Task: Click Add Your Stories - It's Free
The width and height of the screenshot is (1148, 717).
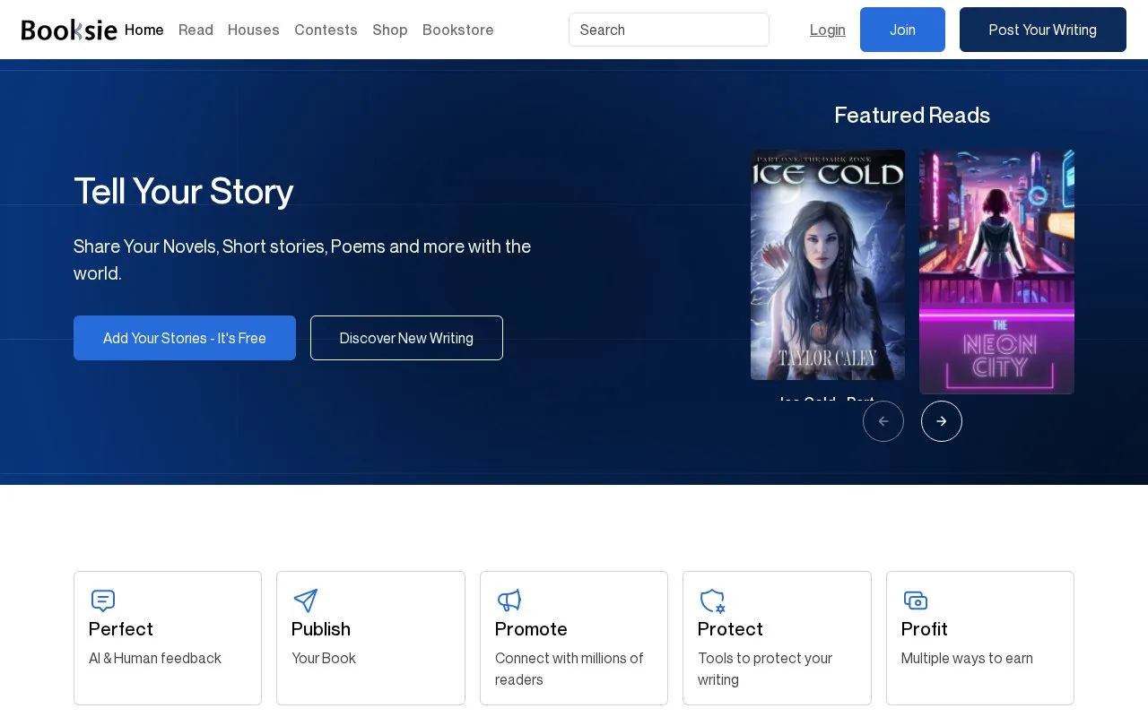Action: [185, 338]
